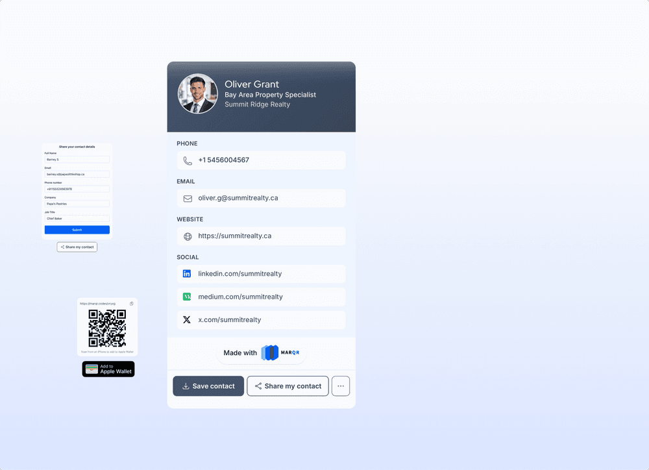This screenshot has height=470, width=649.
Task: Click the email envelope icon
Action: 188,199
